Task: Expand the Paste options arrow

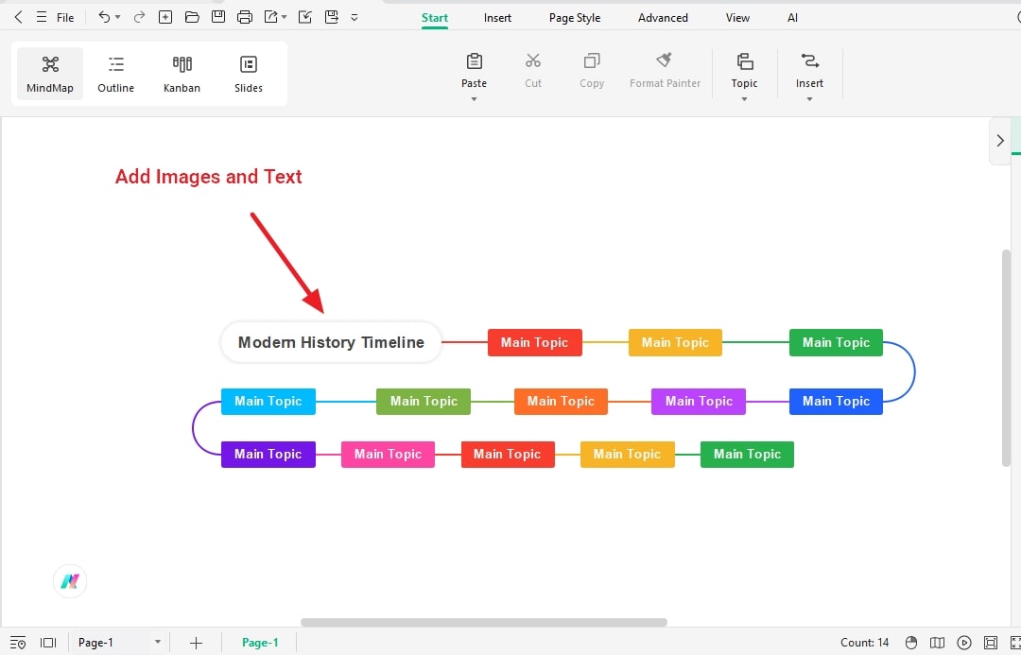Action: 474,99
